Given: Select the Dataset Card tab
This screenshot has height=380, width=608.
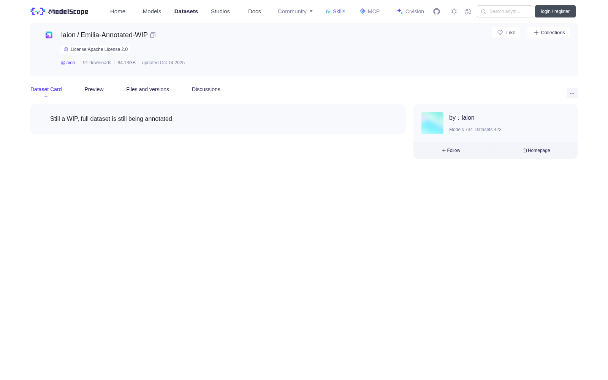Looking at the screenshot, I should 46,89.
